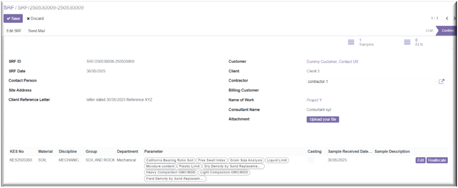
Task: Select the Send Mail menu item
Action: point(36,30)
